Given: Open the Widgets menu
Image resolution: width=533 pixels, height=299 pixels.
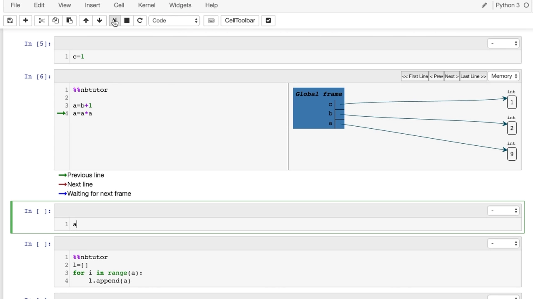Looking at the screenshot, I should pos(180,5).
